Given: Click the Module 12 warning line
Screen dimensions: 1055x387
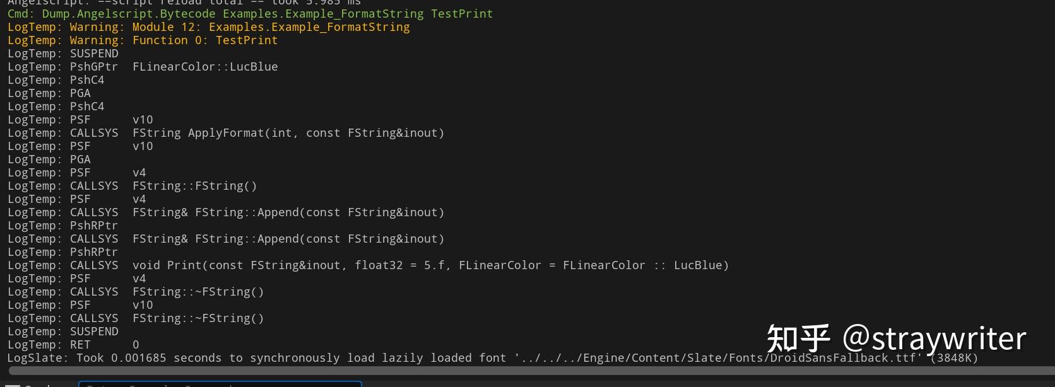Looking at the screenshot, I should 208,27.
